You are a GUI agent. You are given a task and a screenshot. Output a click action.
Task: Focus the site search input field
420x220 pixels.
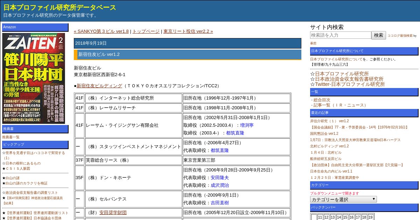tap(341, 35)
